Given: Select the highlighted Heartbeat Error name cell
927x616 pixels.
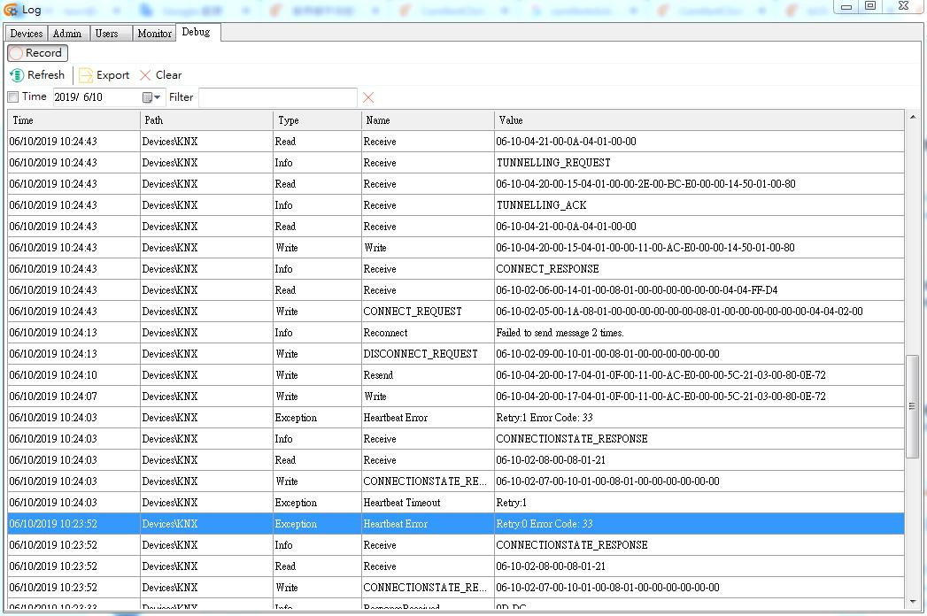Looking at the screenshot, I should click(428, 524).
